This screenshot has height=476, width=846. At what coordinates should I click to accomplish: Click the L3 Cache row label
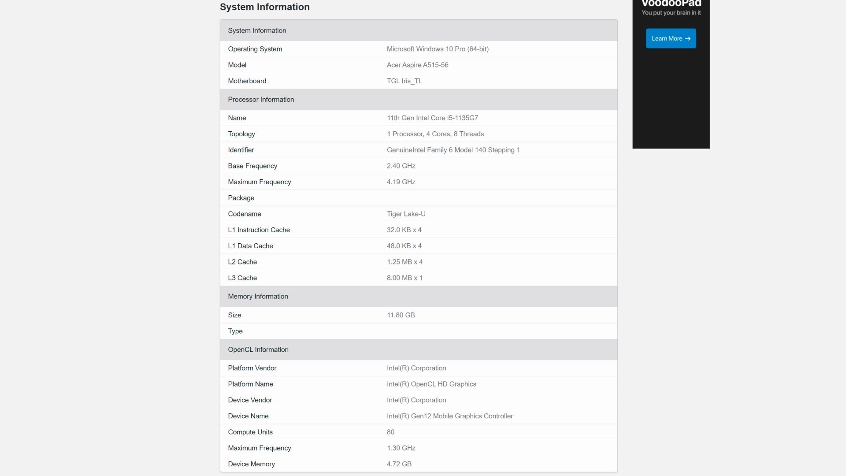242,278
